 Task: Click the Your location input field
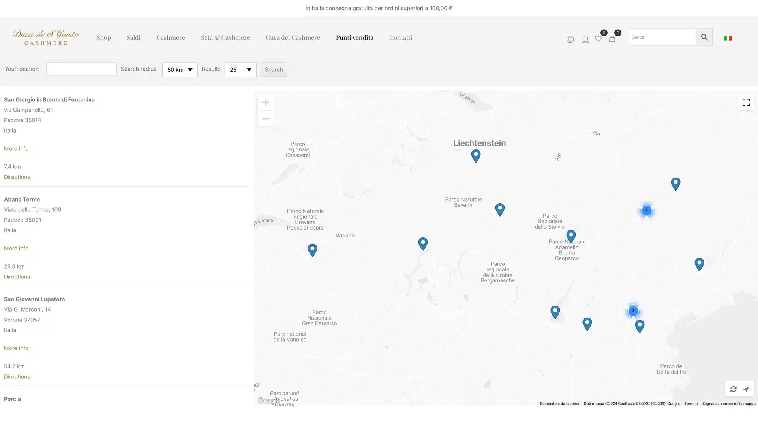click(81, 69)
